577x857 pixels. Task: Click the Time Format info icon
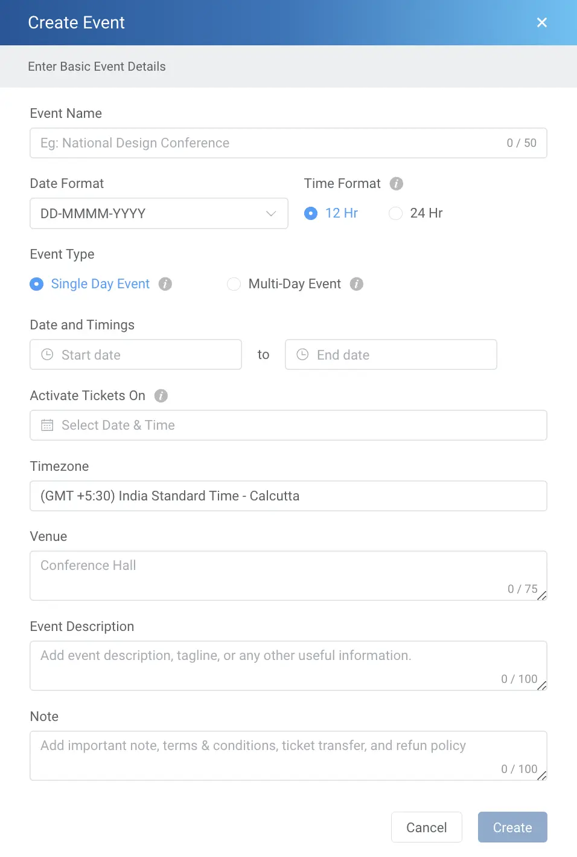(x=397, y=183)
